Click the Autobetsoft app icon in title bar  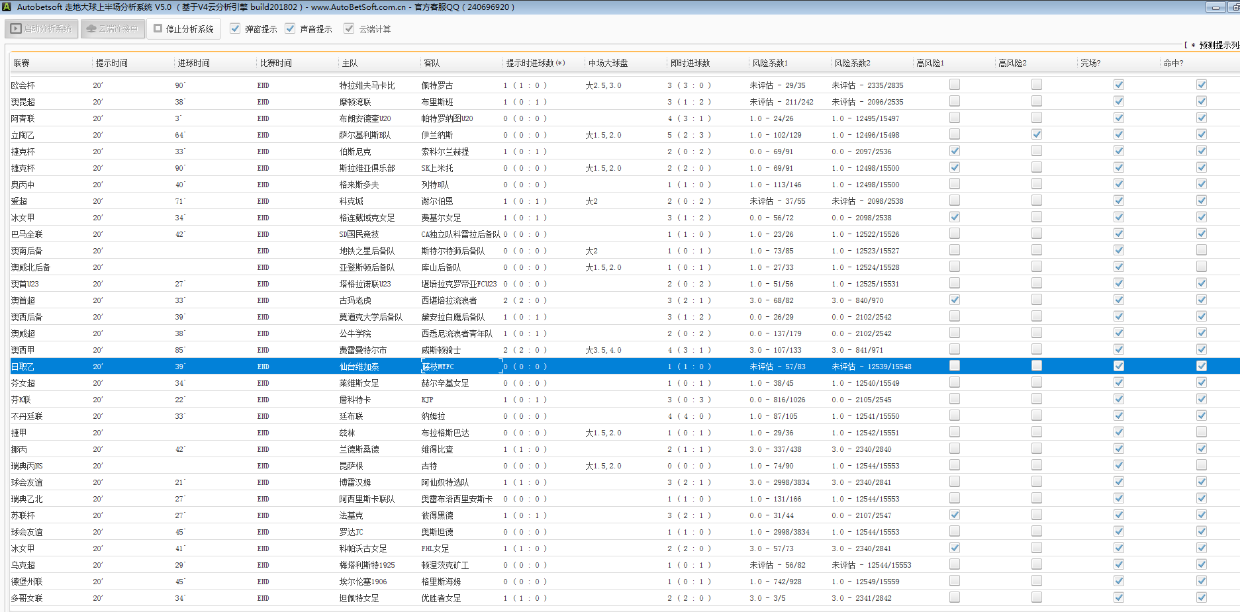tap(6, 7)
